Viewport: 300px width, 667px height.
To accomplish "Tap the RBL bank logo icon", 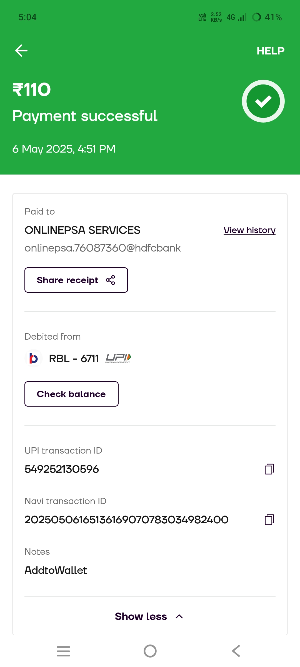I will [x=34, y=359].
